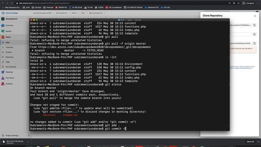Open the AZ-900 GitHub bookmark
261x147 pixels.
point(133,7)
